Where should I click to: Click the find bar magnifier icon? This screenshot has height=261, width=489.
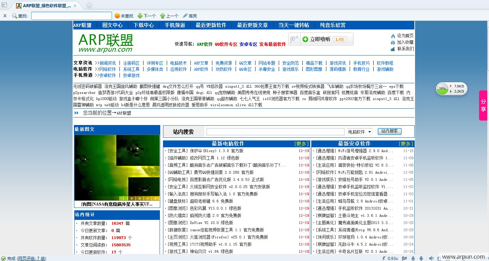(14, 16)
